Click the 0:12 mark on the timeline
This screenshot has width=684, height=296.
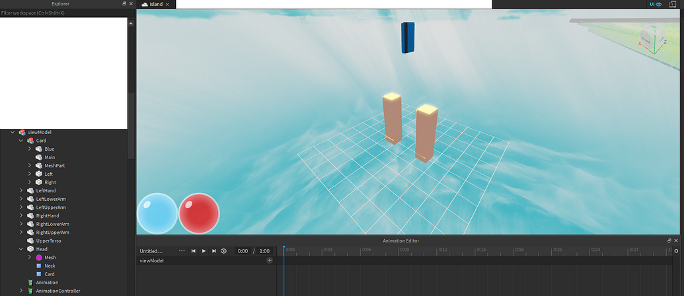(x=442, y=250)
